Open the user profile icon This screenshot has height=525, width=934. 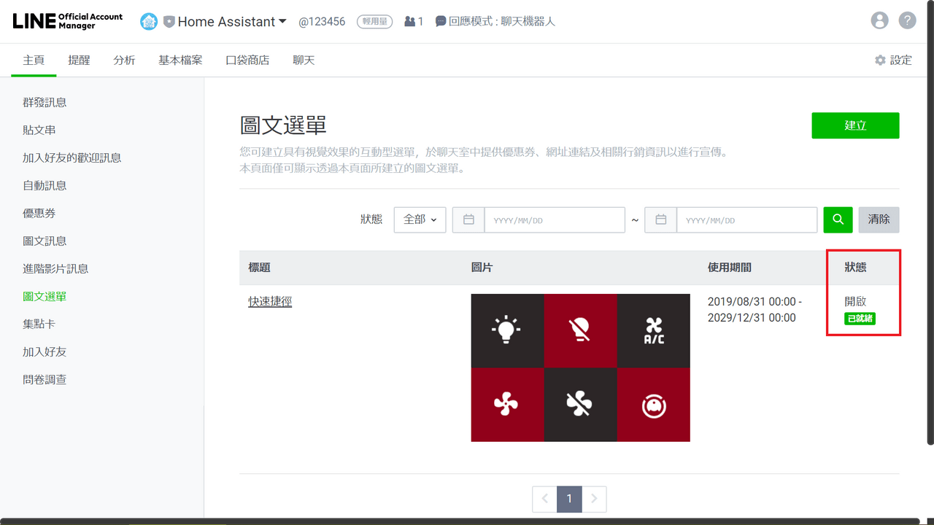click(x=880, y=20)
